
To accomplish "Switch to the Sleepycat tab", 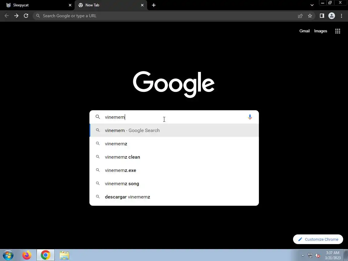I will [37, 5].
